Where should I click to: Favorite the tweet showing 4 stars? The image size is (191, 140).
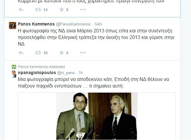(62, 52)
